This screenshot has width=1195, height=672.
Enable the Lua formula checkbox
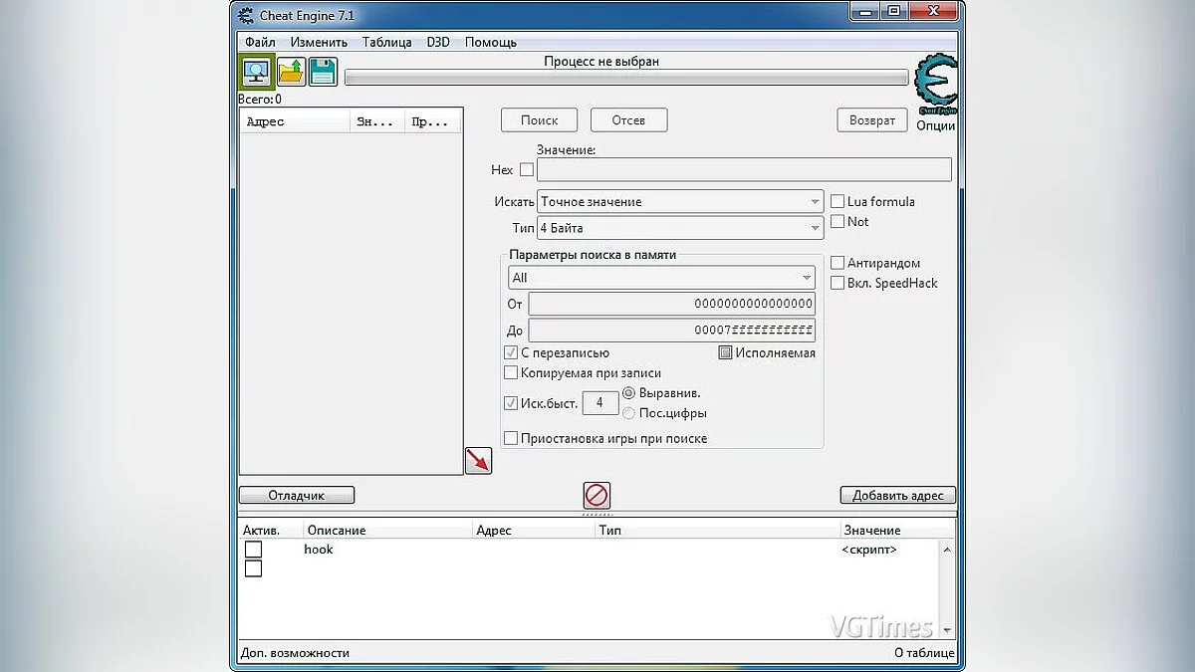(x=837, y=201)
